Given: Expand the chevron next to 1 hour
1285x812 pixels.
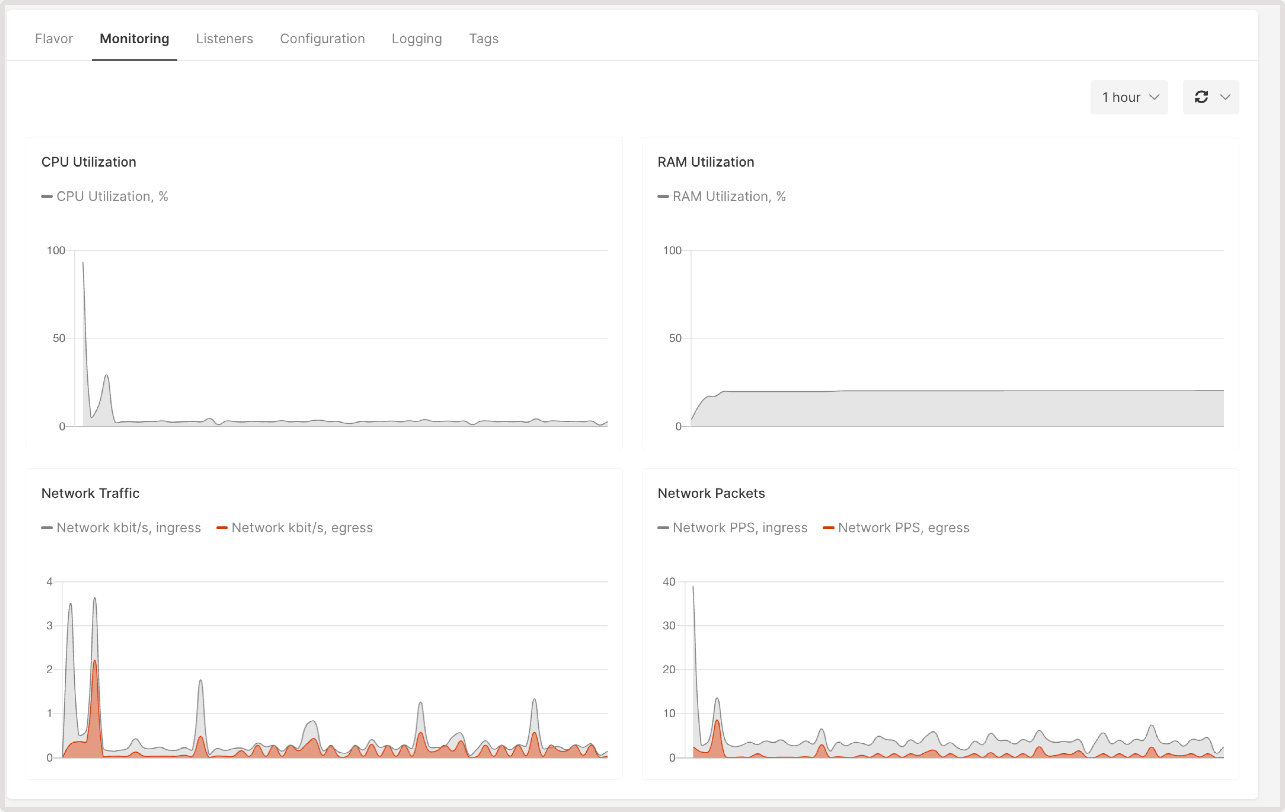Looking at the screenshot, I should click(1154, 97).
